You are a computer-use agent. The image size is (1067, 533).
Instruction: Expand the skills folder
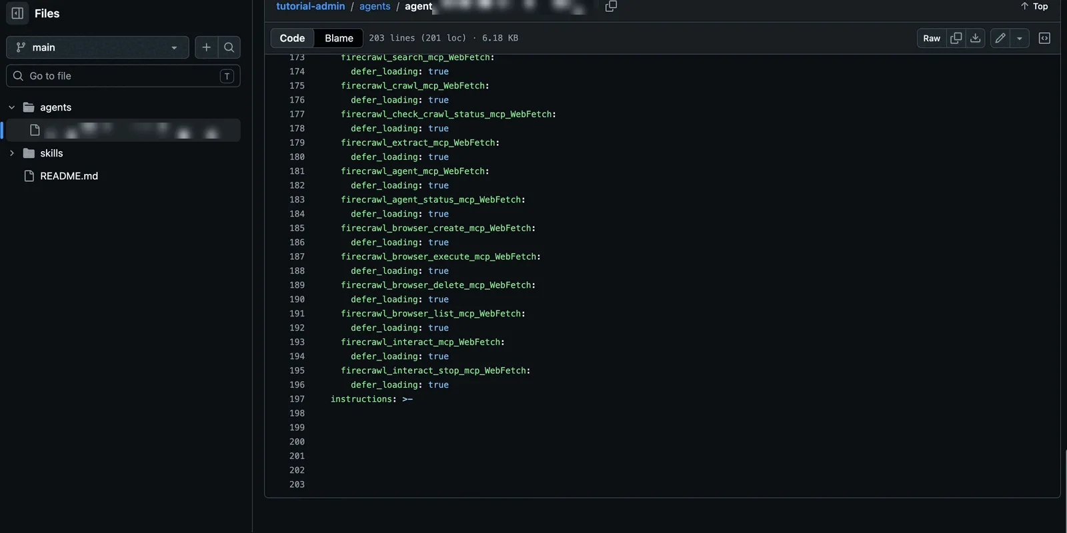click(x=11, y=153)
